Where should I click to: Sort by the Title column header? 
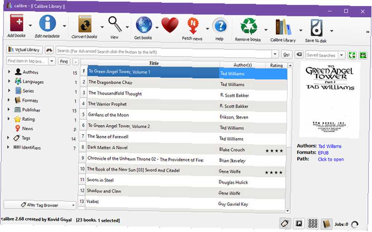point(154,63)
